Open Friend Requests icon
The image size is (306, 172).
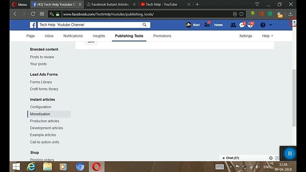[x=233, y=25]
